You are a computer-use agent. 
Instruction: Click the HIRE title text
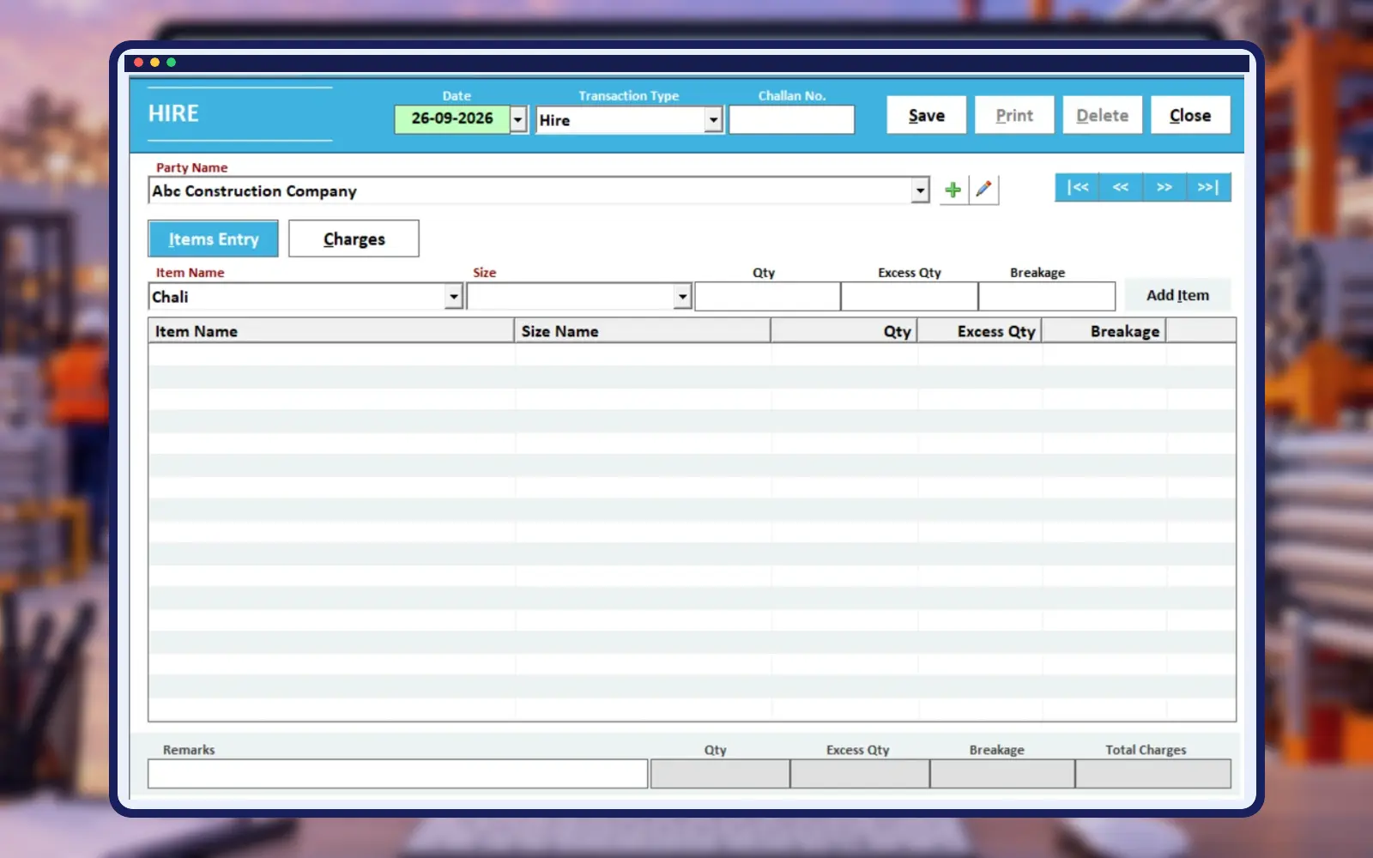coord(173,113)
